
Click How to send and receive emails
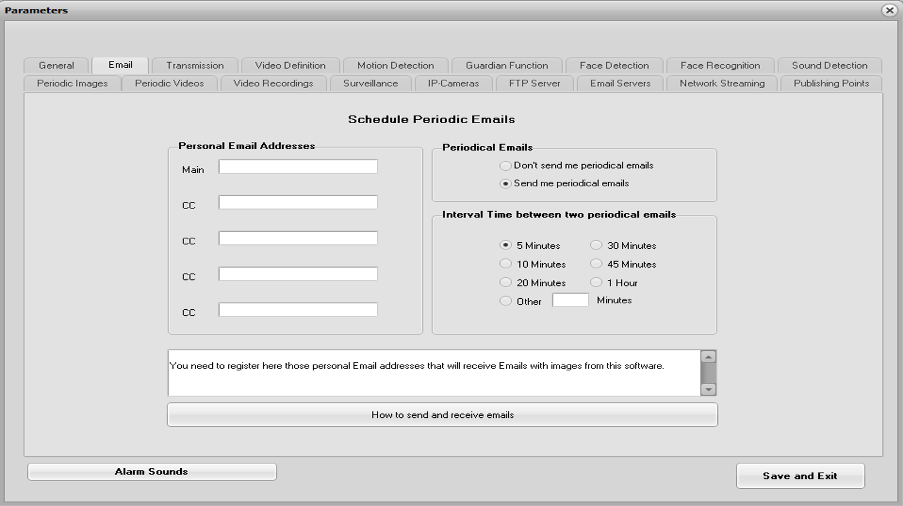[442, 415]
